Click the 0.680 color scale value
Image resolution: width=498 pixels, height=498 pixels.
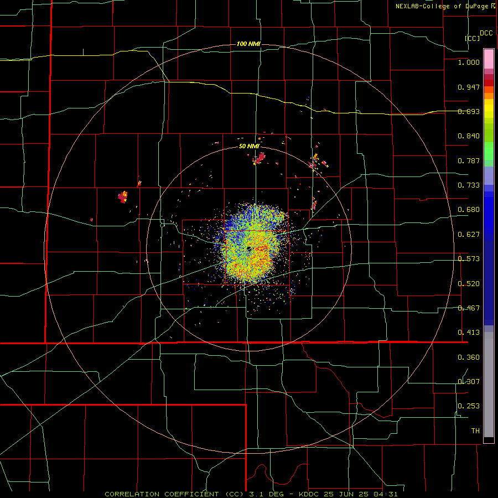point(469,210)
